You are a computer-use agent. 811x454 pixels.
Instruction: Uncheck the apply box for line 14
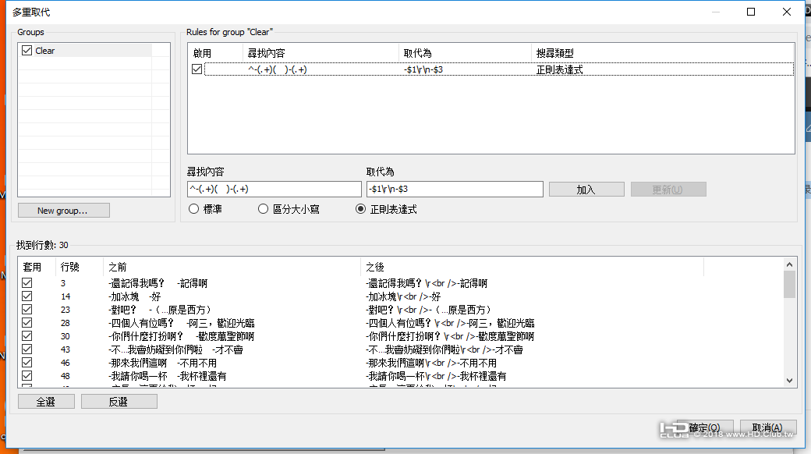(x=27, y=296)
